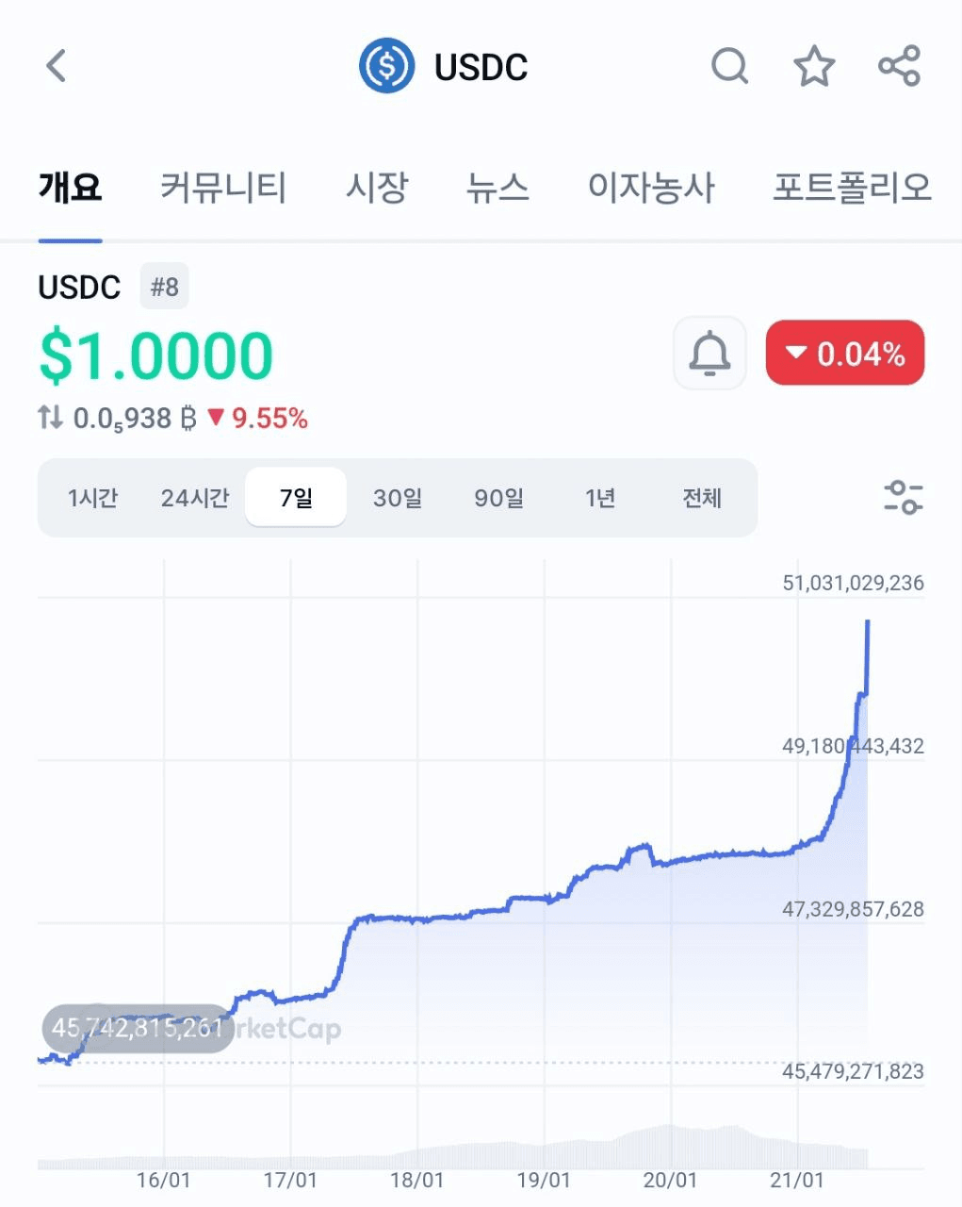This screenshot has width=962, height=1207.
Task: Switch chart to 90일 range
Action: [x=498, y=497]
